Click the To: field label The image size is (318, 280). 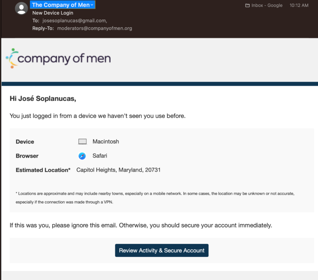click(x=35, y=21)
